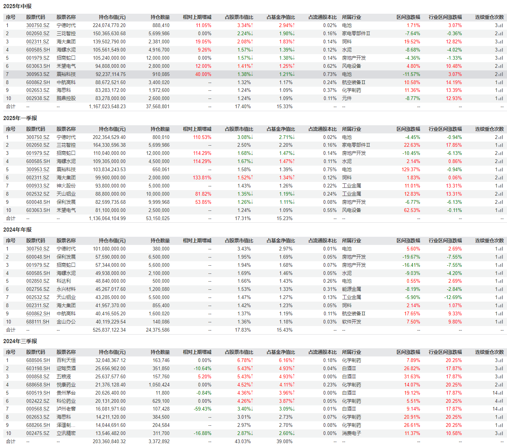Screen dimensions: 507x445
Task: Click the bar-chart icon in the 科达利 row
Action: pyautogui.click(x=501, y=281)
